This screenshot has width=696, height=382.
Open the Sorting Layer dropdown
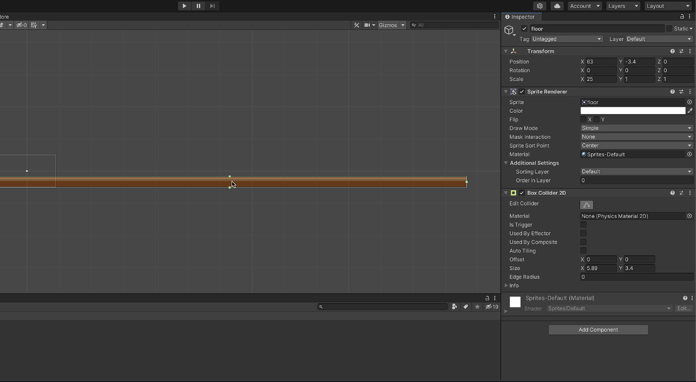point(637,172)
